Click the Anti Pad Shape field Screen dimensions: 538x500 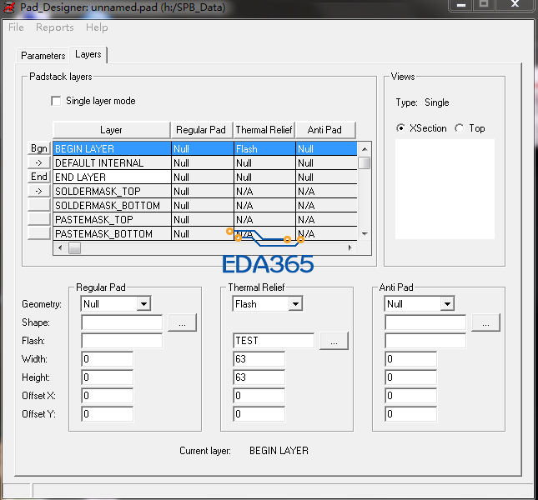[x=425, y=322]
